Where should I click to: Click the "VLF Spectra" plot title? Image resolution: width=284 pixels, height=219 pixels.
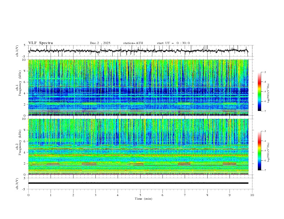tap(41, 43)
